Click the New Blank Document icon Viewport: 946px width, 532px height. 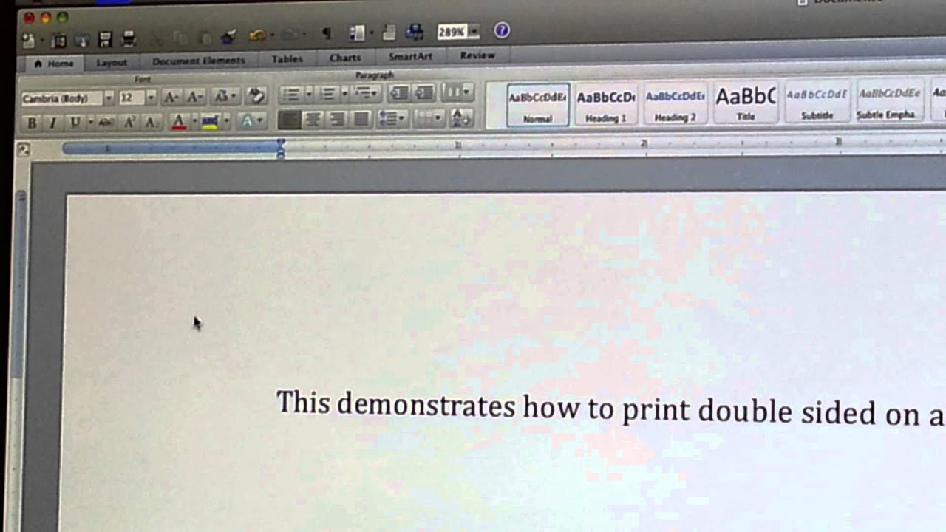click(x=28, y=39)
